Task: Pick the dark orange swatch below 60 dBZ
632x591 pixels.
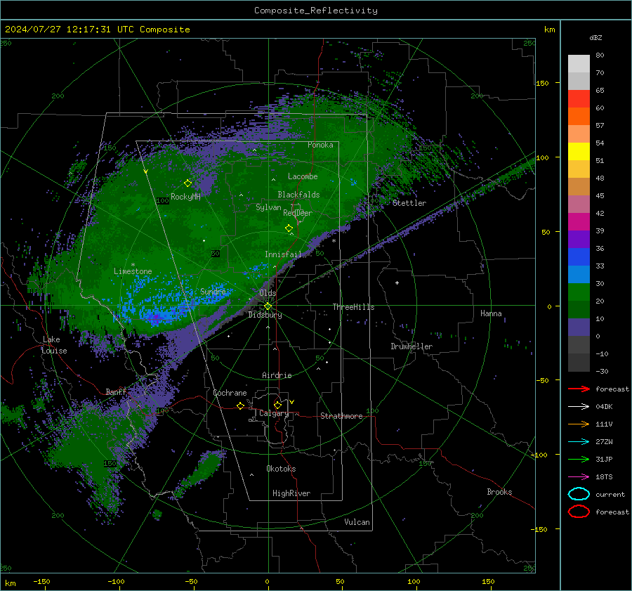Action: coord(579,117)
